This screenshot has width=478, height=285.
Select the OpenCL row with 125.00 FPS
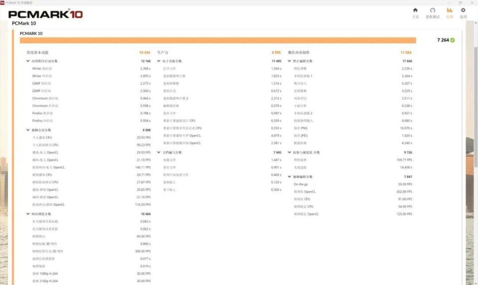[353, 214]
